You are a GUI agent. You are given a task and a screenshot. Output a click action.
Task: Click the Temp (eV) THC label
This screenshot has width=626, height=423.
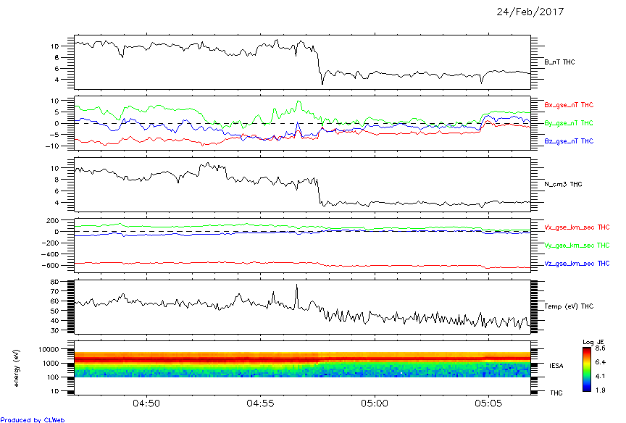[569, 306]
